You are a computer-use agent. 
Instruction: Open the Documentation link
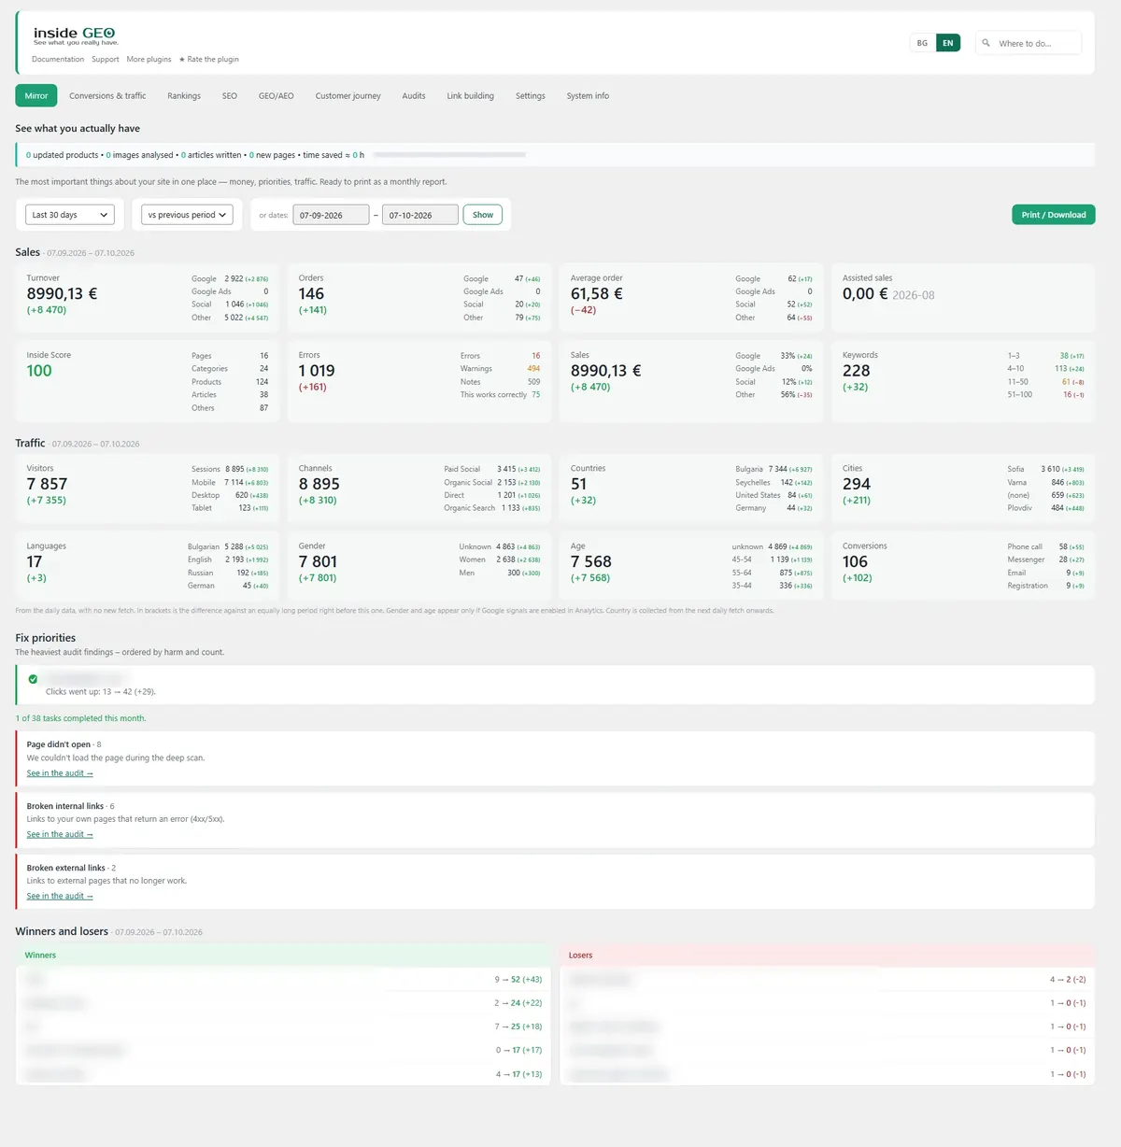[x=58, y=59]
